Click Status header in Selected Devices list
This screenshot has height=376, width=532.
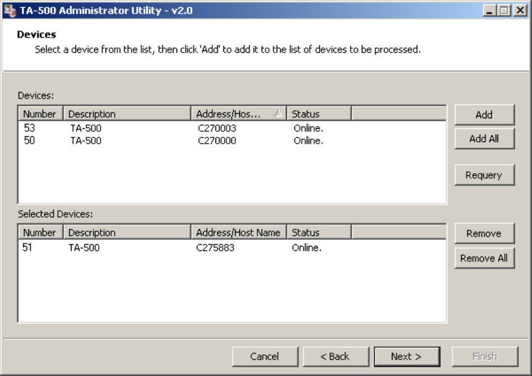[319, 232]
